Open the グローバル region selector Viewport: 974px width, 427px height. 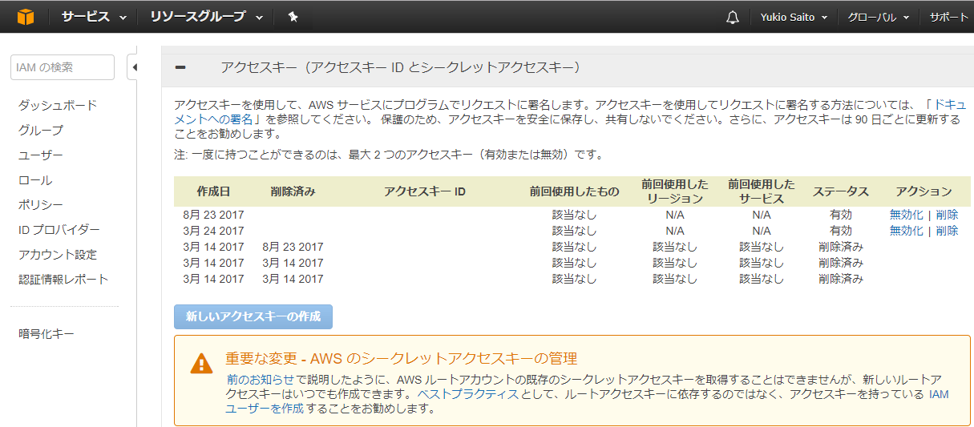pos(878,18)
